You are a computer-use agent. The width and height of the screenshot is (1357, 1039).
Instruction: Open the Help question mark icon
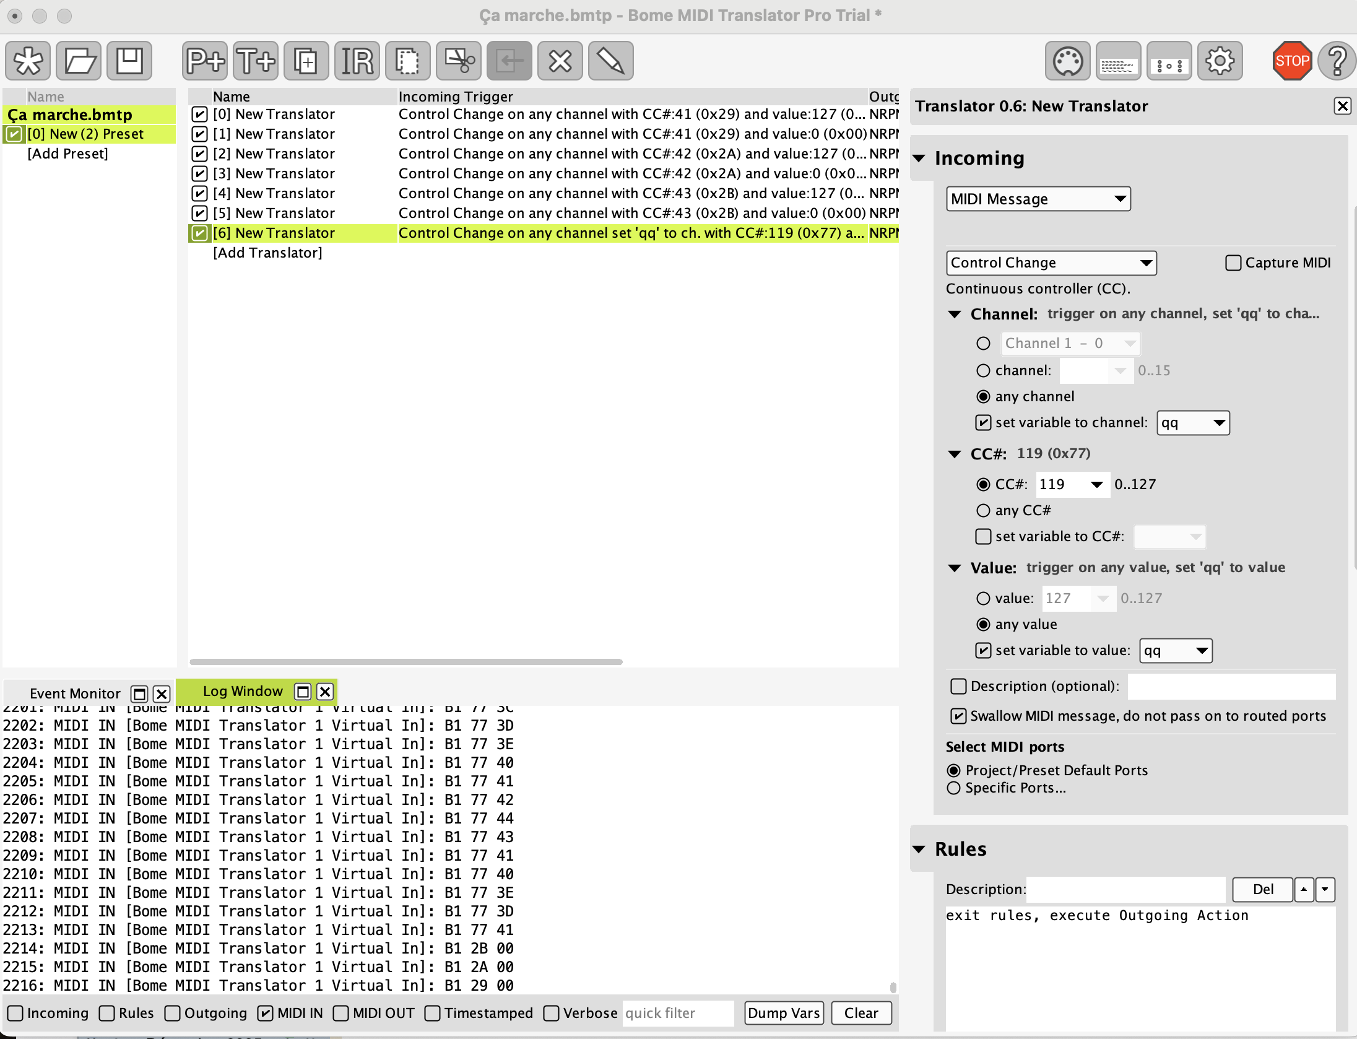[x=1337, y=61]
